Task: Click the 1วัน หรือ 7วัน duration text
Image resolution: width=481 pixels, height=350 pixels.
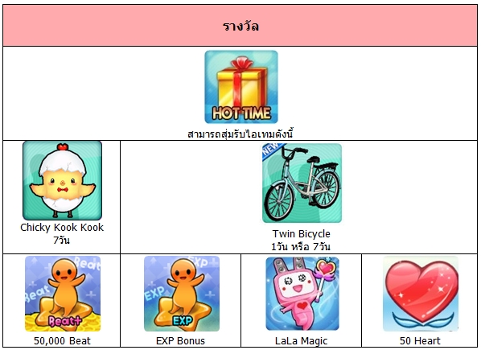Action: (301, 246)
